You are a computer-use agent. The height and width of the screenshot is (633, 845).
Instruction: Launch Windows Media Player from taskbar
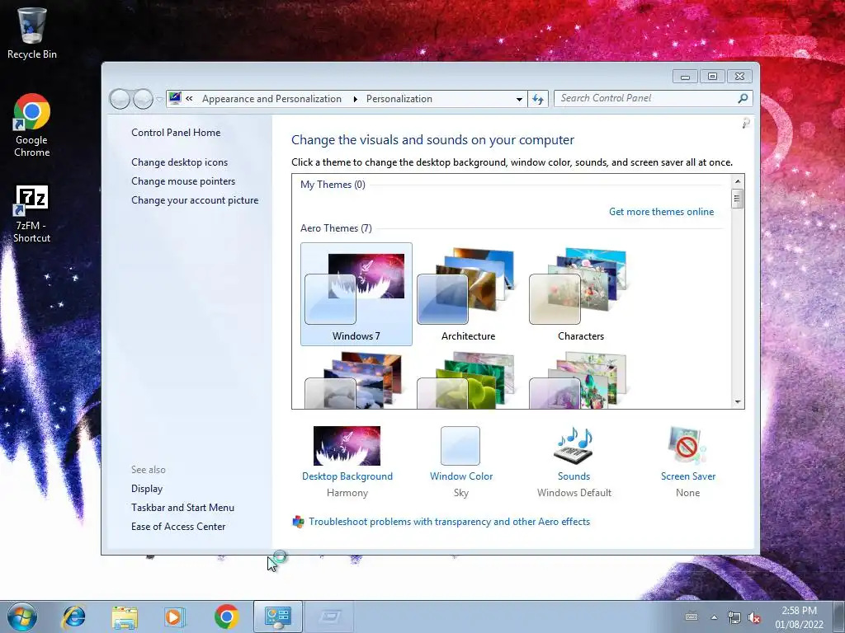[175, 617]
